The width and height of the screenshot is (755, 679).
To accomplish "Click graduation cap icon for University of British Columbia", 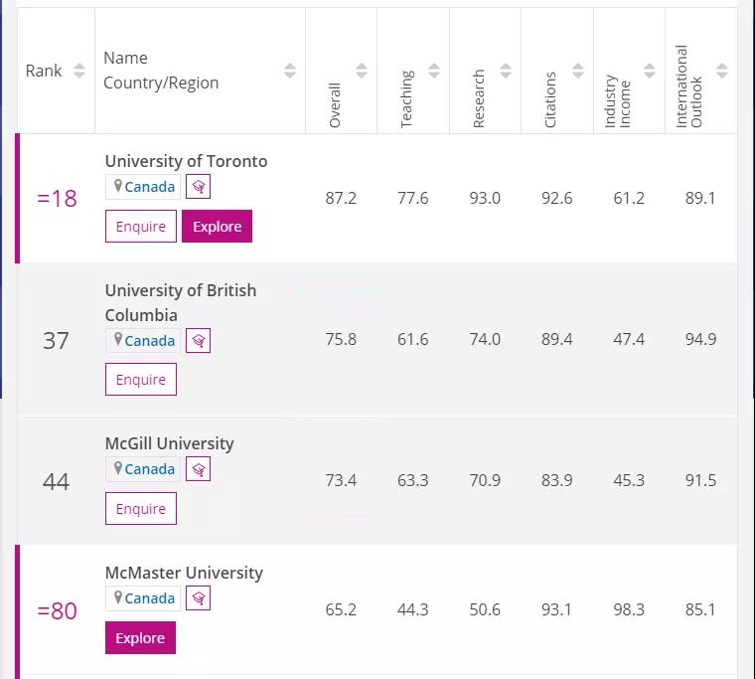I will click(x=198, y=341).
